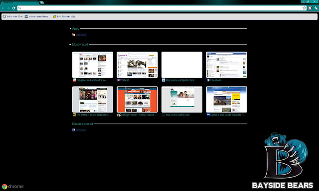Open the Facebook page thumbnail
Viewport: 319px width, 191px height.
pos(226,65)
